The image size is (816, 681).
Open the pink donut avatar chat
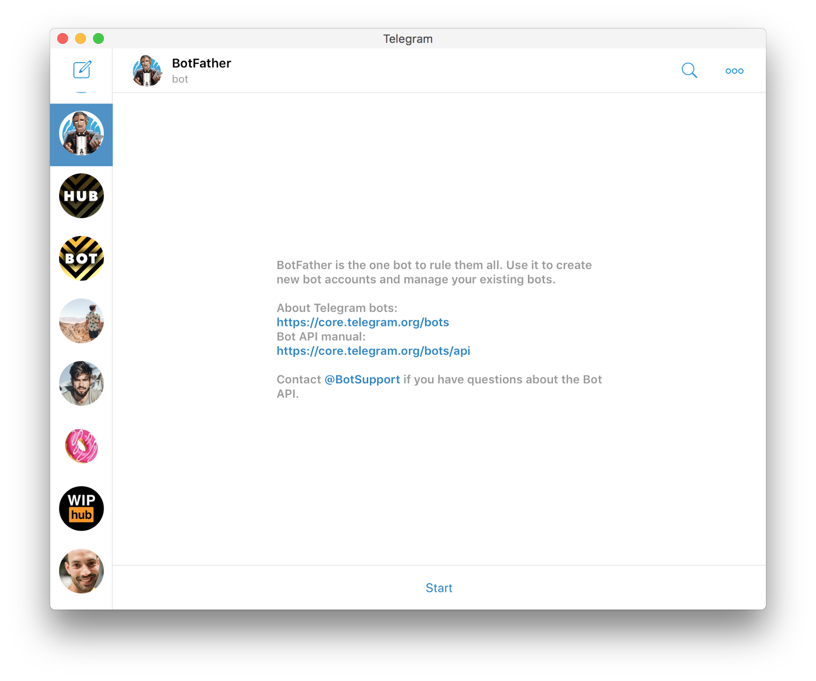tap(81, 446)
